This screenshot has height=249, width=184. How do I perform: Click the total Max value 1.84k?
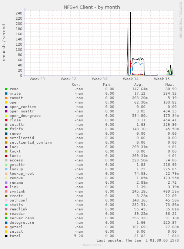pyautogui.click(x=173, y=236)
